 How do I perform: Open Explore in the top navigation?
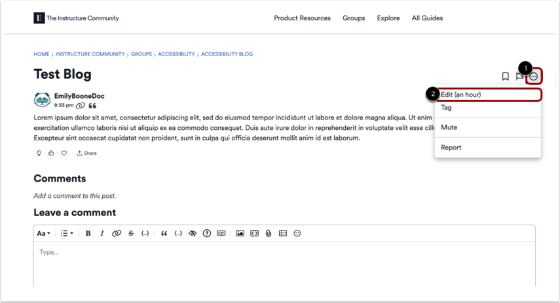tap(388, 18)
